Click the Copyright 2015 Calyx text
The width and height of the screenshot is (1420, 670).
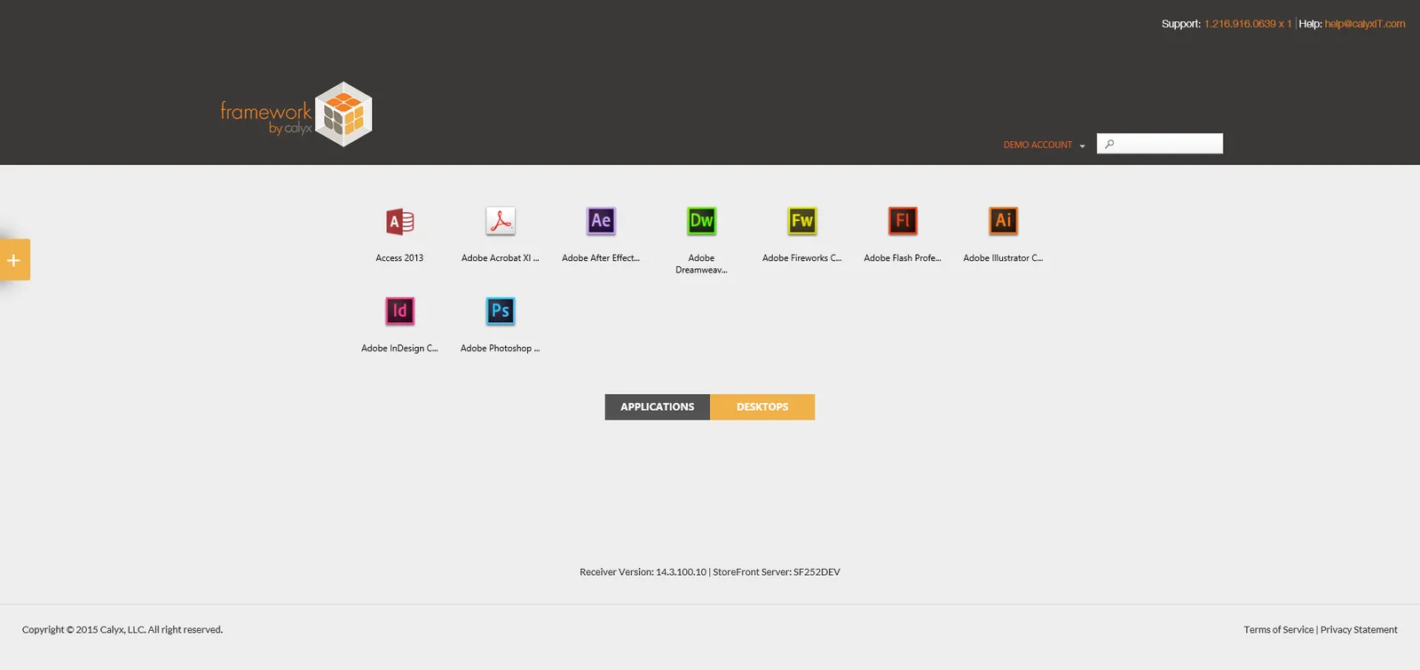coord(122,630)
